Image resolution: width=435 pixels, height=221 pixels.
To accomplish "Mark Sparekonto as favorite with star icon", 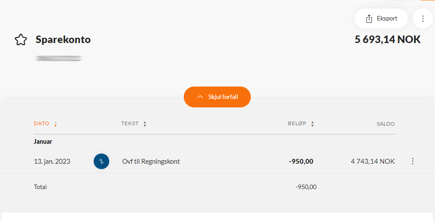I will click(21, 39).
